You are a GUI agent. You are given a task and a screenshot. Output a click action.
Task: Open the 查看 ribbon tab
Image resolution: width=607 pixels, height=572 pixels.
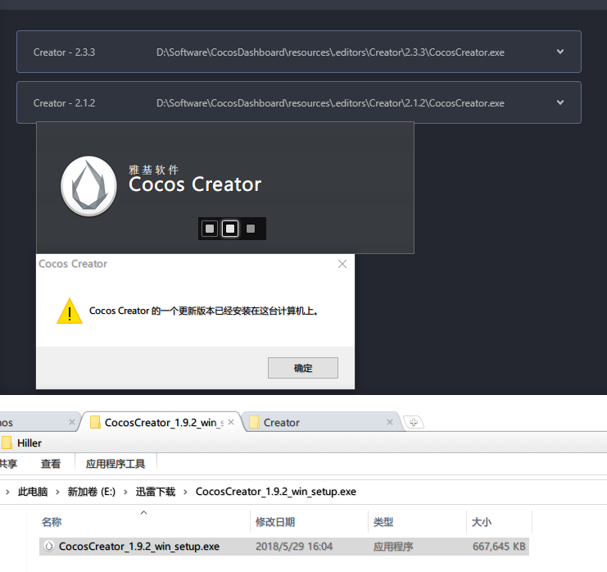[51, 464]
